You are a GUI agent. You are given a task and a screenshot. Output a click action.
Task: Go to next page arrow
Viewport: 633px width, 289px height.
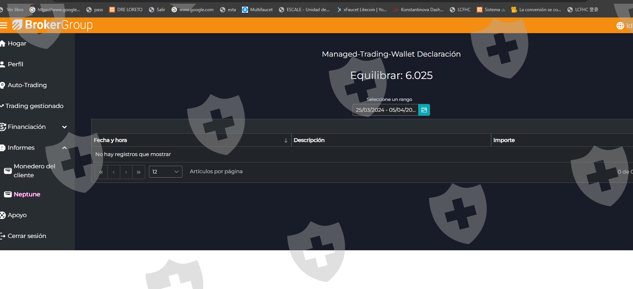[x=126, y=172]
